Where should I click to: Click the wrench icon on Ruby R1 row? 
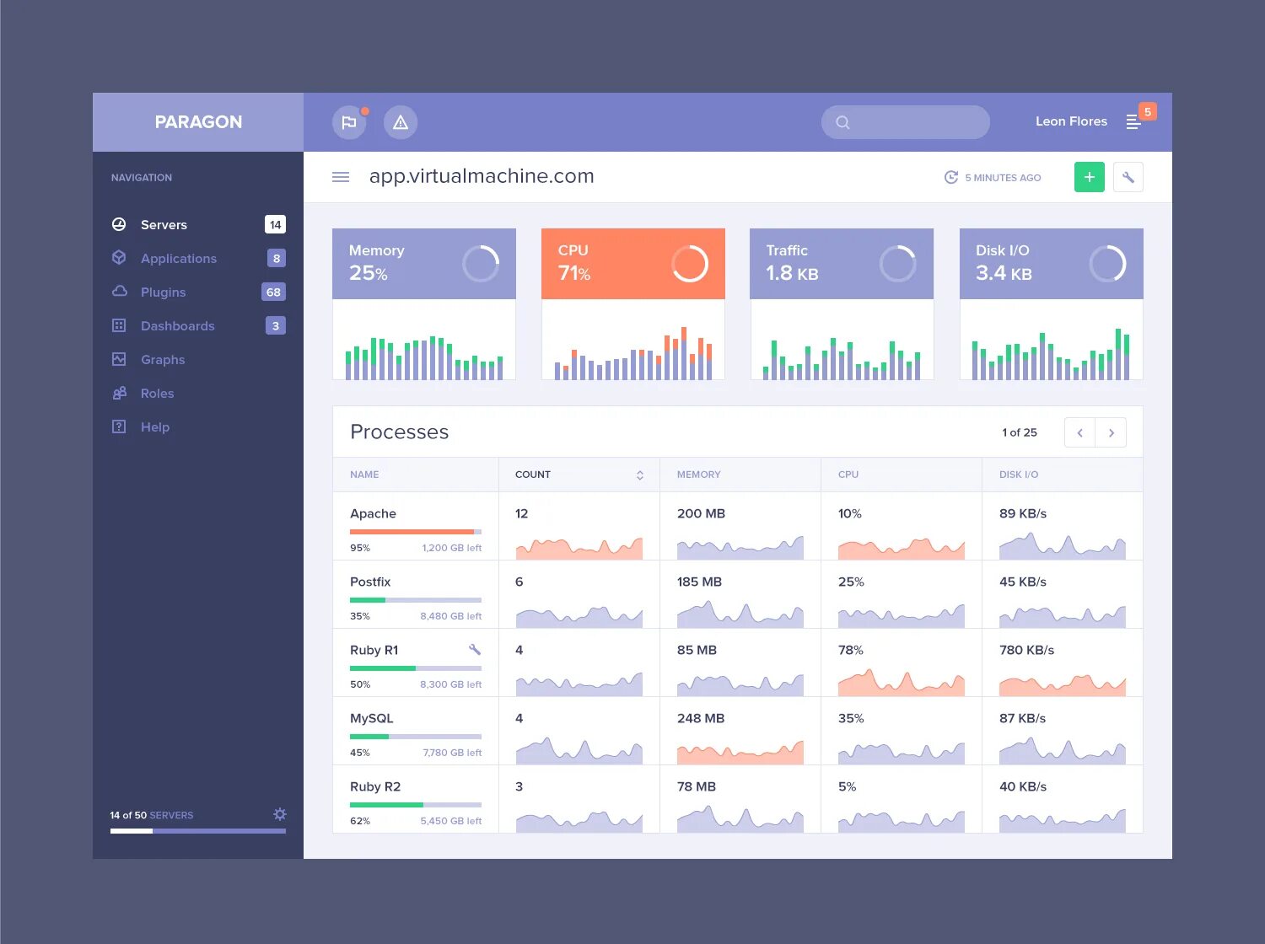(475, 650)
